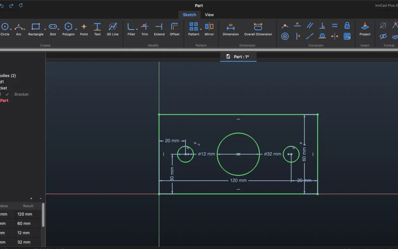Apply the equal constraint

(335, 25)
